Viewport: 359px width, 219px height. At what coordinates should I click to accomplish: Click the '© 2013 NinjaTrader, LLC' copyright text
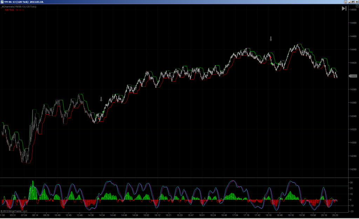[14, 211]
